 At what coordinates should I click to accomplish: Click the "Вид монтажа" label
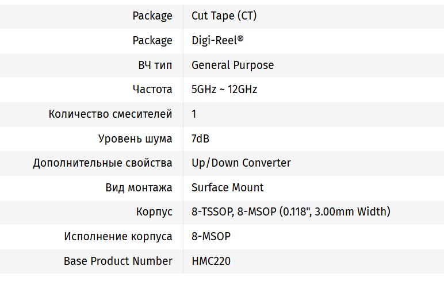point(139,187)
